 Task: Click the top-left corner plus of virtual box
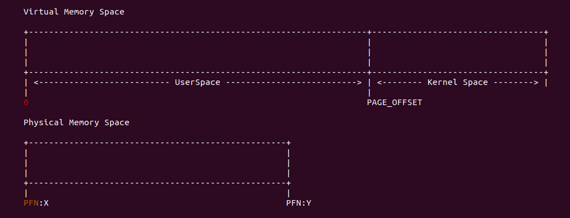coord(26,32)
